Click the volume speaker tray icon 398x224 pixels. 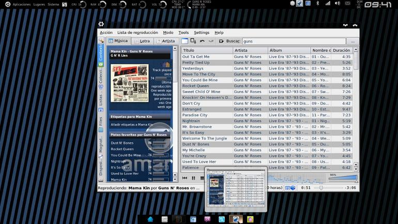coord(337,3)
